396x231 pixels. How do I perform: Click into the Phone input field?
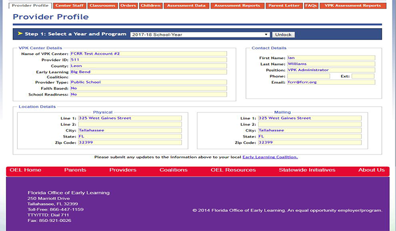coord(308,76)
